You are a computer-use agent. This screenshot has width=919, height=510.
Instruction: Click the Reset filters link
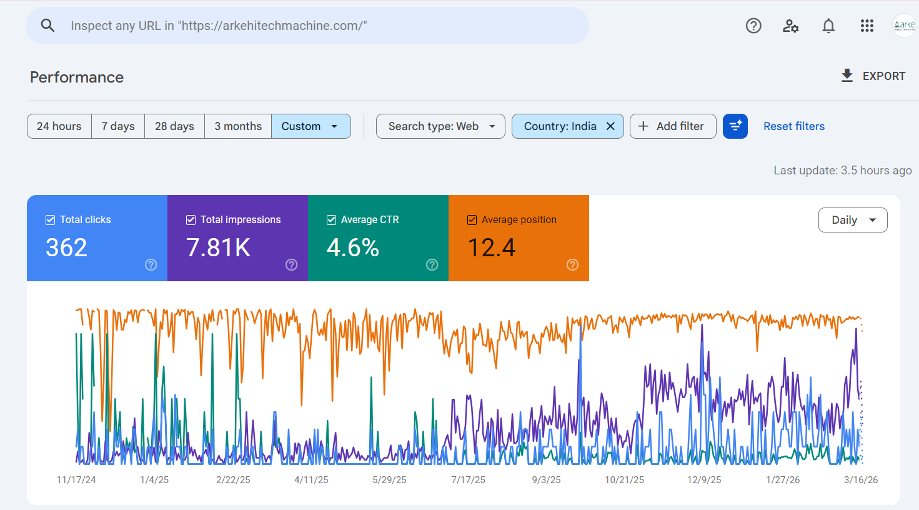pos(793,126)
